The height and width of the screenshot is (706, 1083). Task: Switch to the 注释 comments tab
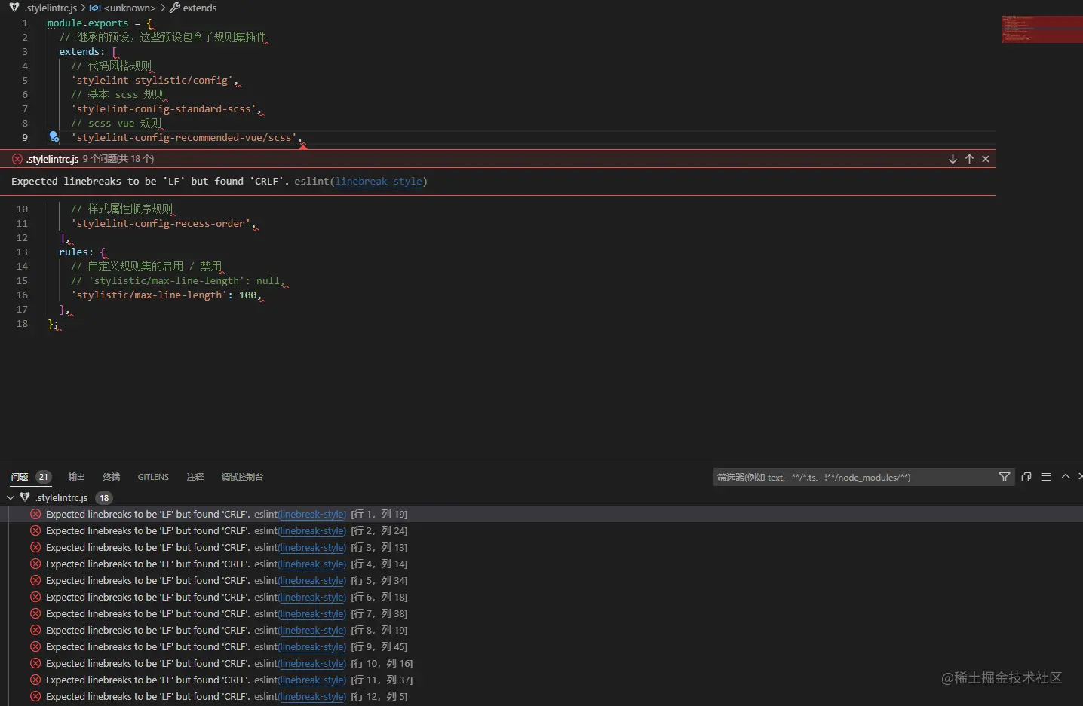(195, 477)
